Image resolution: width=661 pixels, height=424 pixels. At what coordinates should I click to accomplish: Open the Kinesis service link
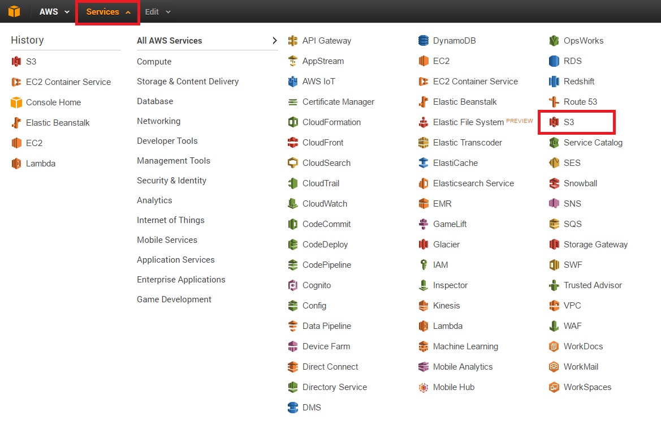(x=447, y=306)
